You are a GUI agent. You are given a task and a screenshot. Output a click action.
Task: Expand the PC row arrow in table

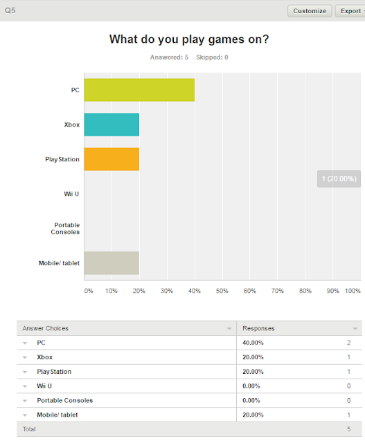pos(25,343)
